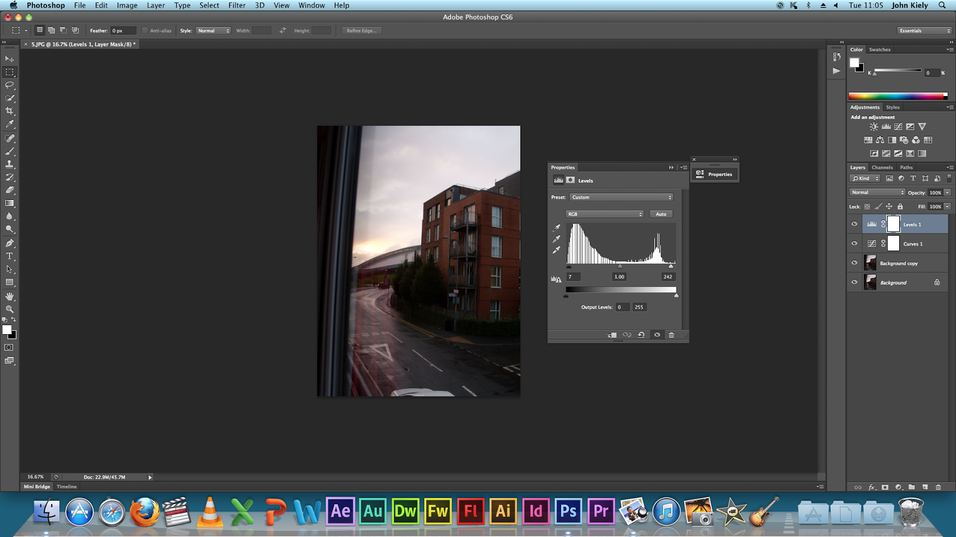Switch to the Timeline tab
Screen dimensions: 956x537
[x=67, y=487]
